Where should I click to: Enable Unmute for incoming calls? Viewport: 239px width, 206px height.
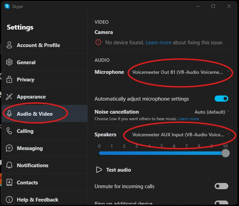(x=221, y=186)
